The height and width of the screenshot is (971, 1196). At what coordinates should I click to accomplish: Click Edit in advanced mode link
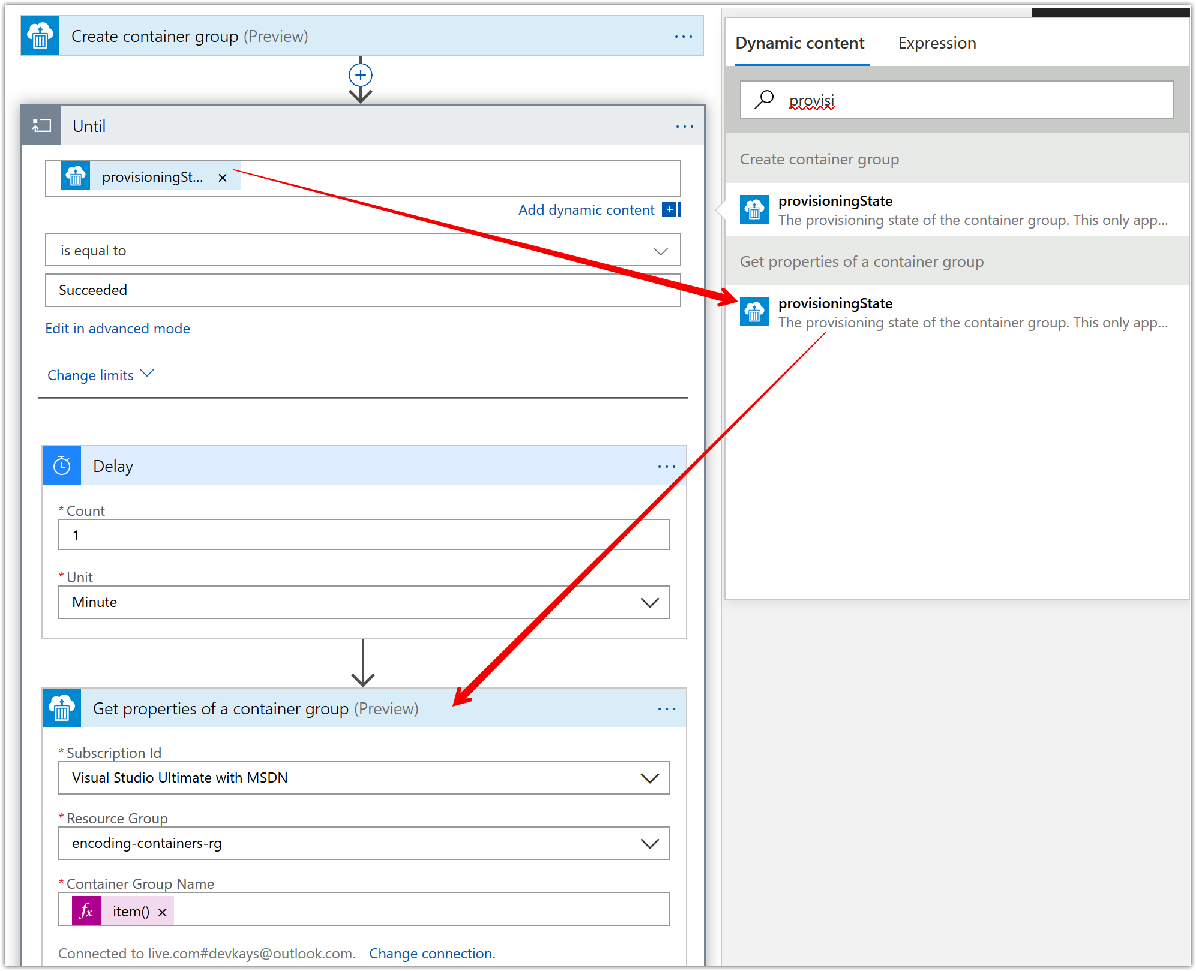coord(118,328)
